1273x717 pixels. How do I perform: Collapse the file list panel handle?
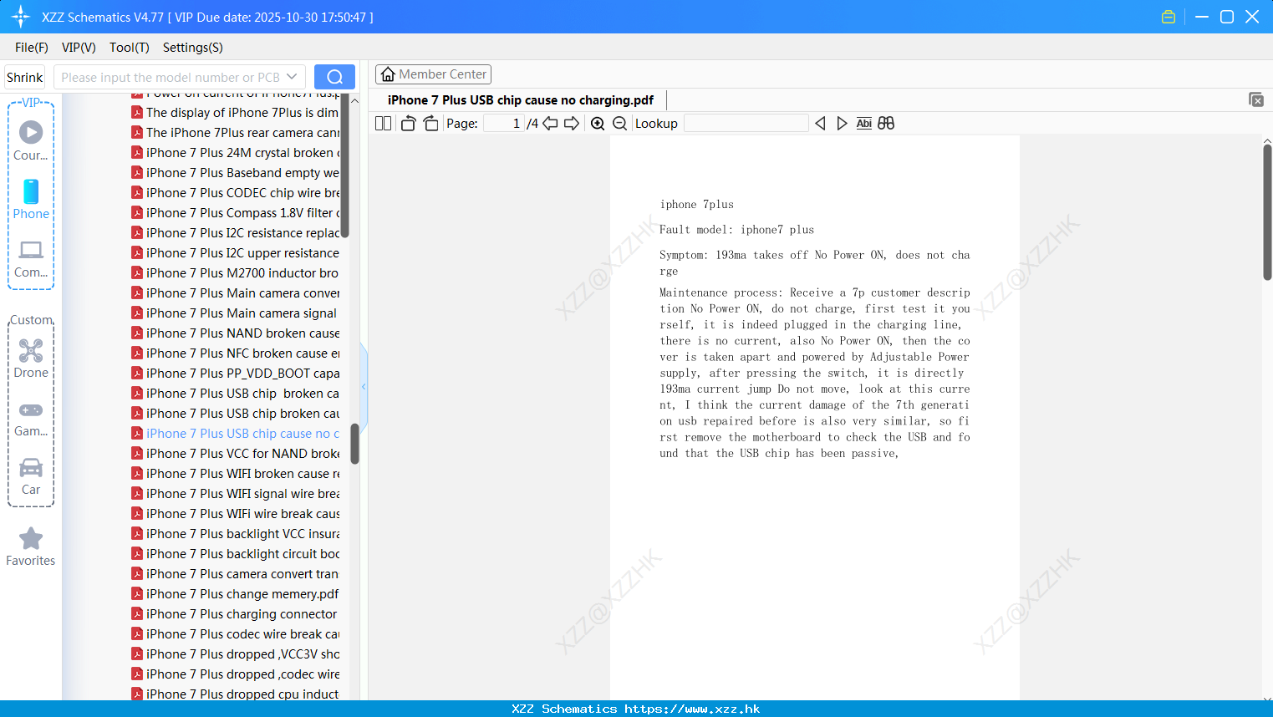coord(364,386)
